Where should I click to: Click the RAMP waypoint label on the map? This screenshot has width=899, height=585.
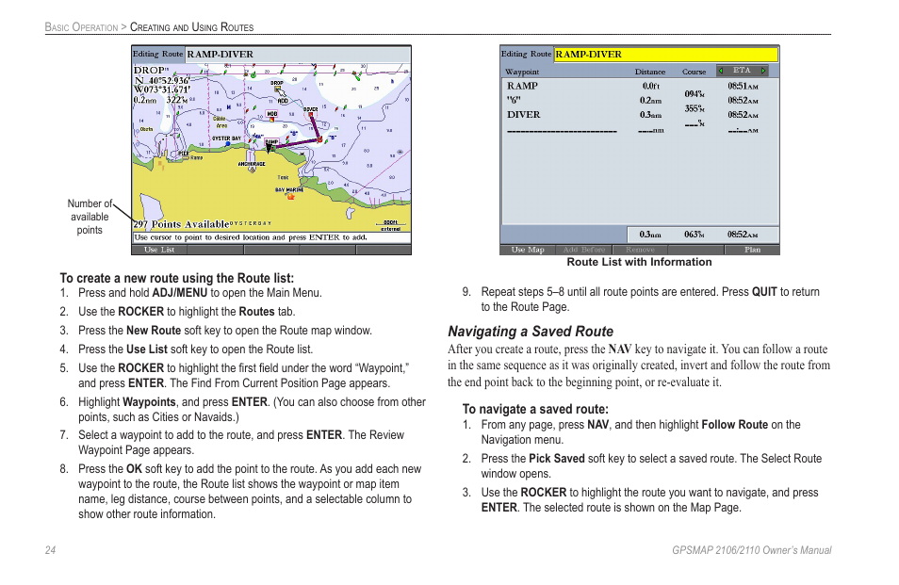pyautogui.click(x=271, y=141)
